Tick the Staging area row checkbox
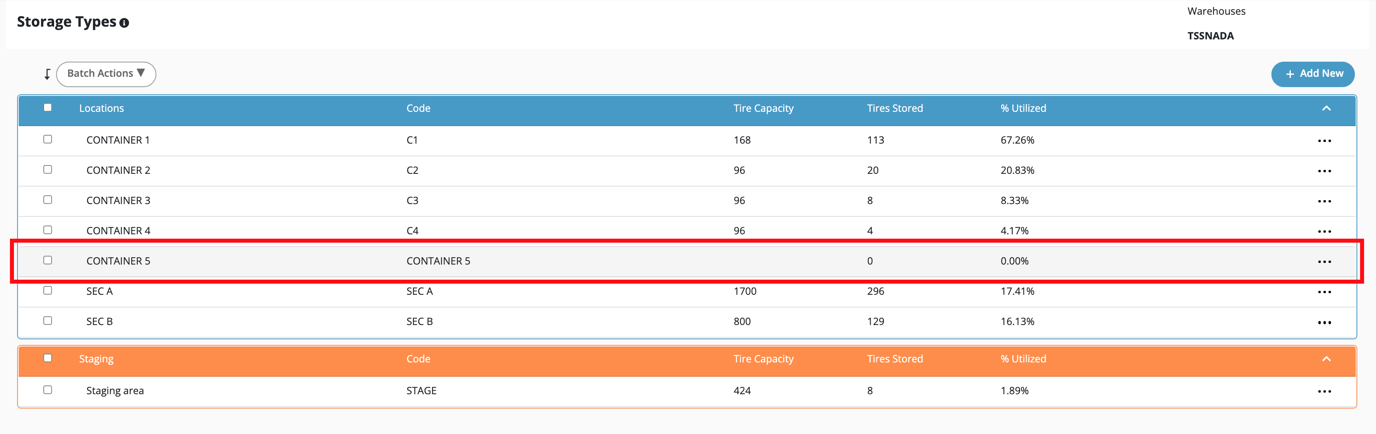 47,390
